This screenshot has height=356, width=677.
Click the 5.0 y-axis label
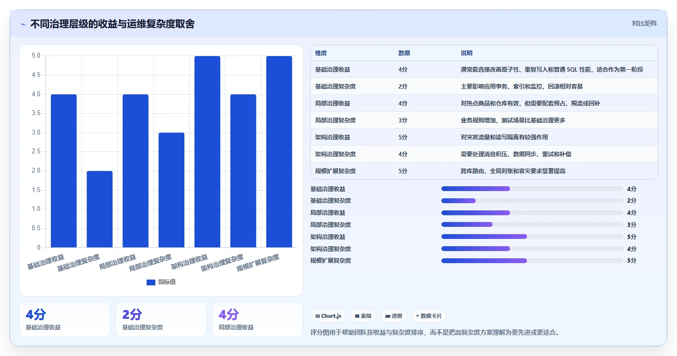(x=36, y=56)
